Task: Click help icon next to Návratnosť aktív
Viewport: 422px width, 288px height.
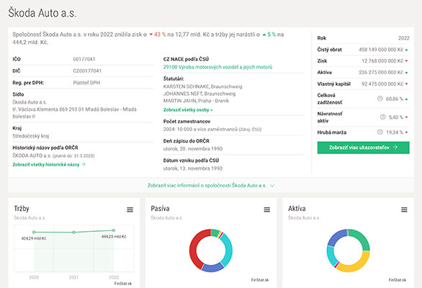Action: coord(382,117)
